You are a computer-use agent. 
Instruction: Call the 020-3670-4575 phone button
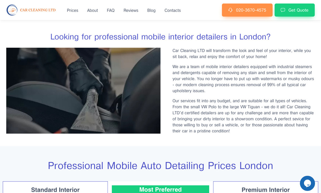point(247,10)
